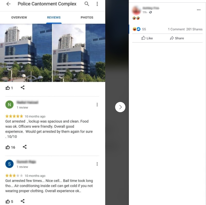Image resolution: width=206 pixels, height=205 pixels.
Task: Share the five-star lockup review
Action: [25, 147]
